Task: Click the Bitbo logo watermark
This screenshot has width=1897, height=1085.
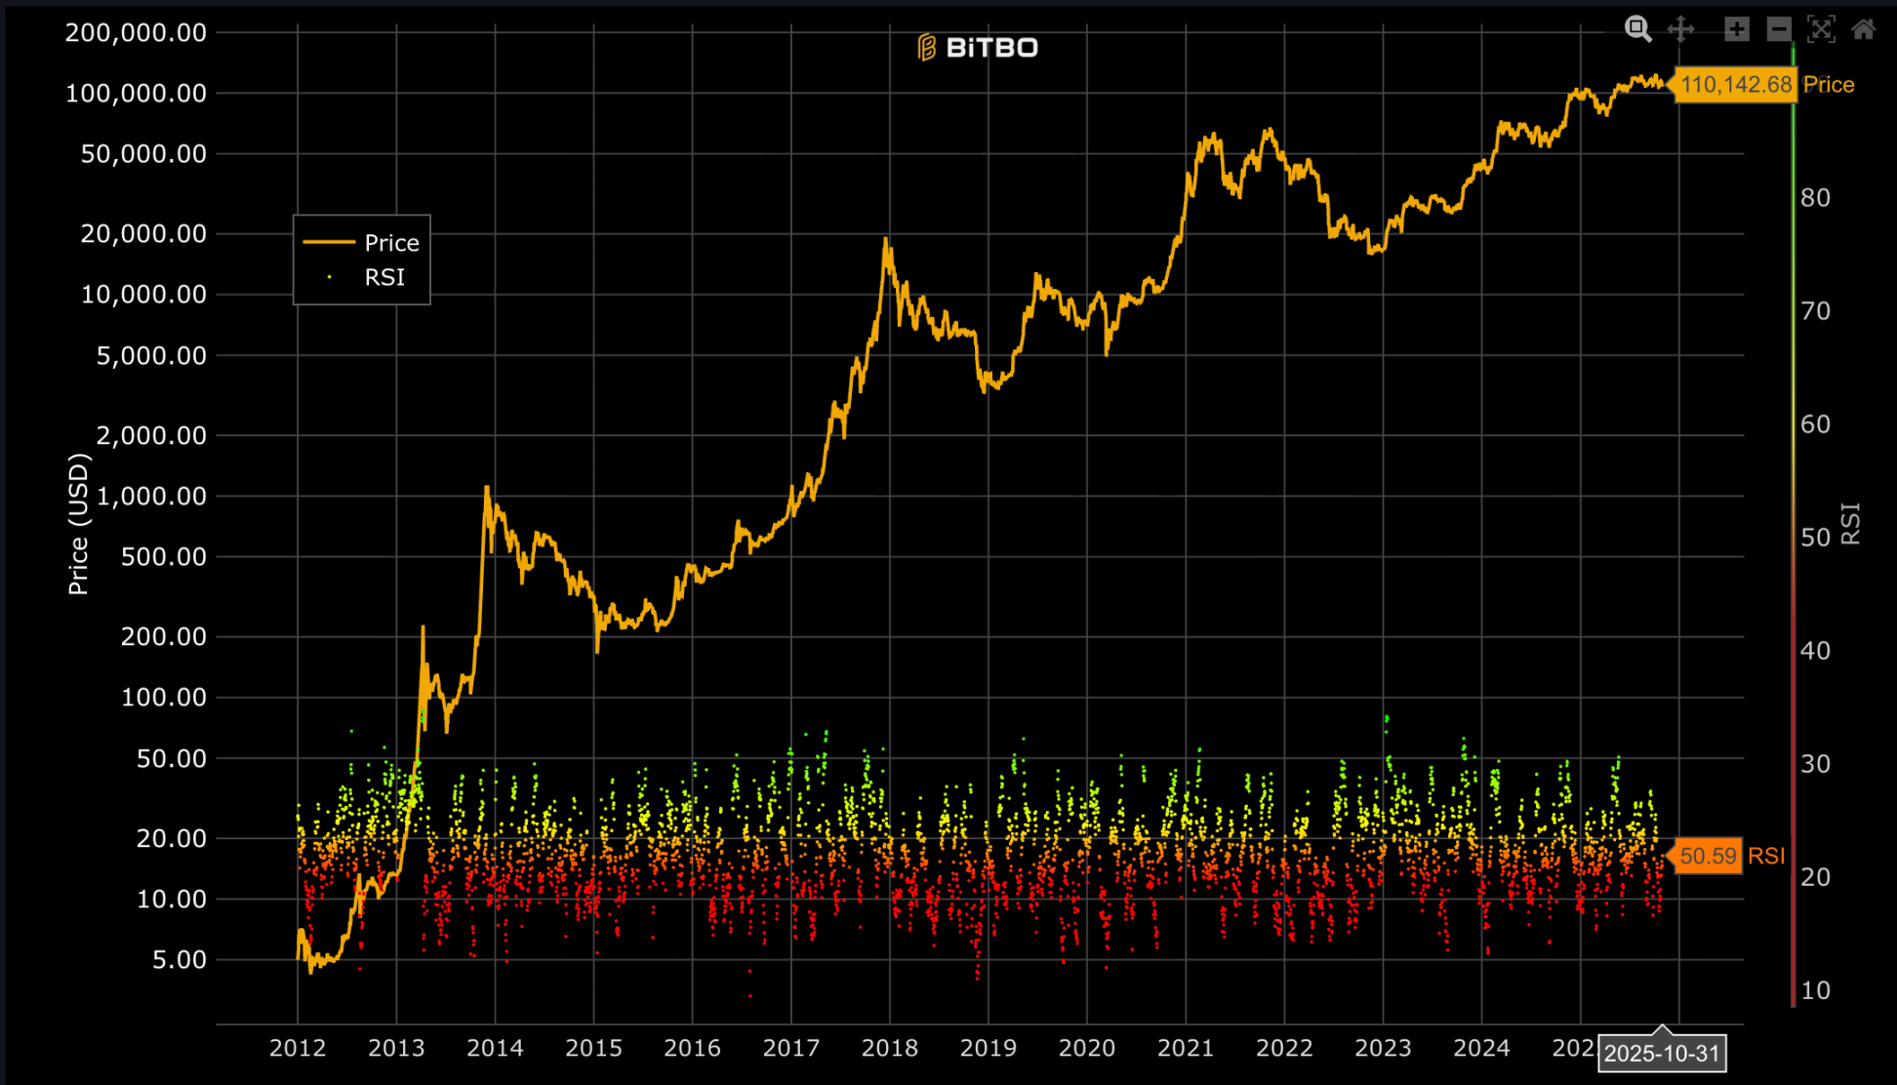Action: tap(978, 47)
